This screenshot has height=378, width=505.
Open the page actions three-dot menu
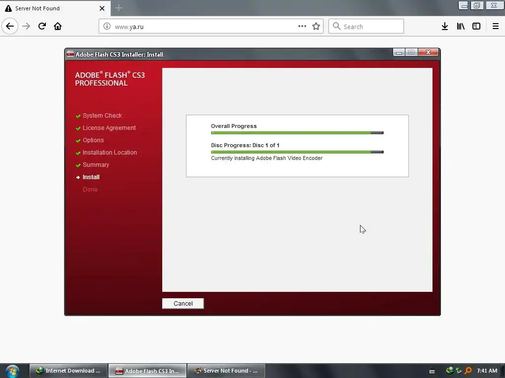[302, 26]
